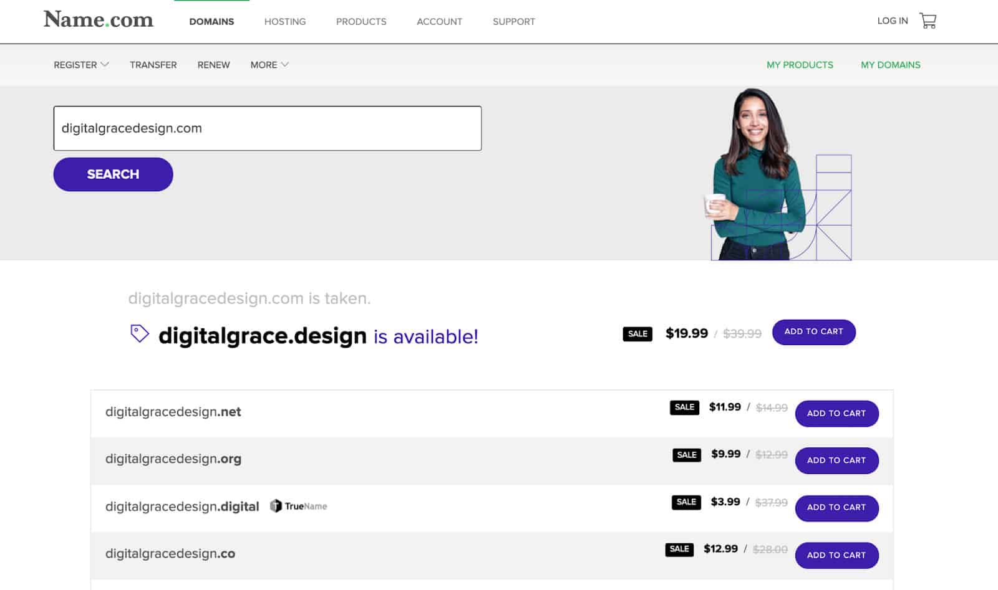Click the price tag icon beside digitalgrace.design
Viewport: 998px width, 590px height.
coord(140,333)
